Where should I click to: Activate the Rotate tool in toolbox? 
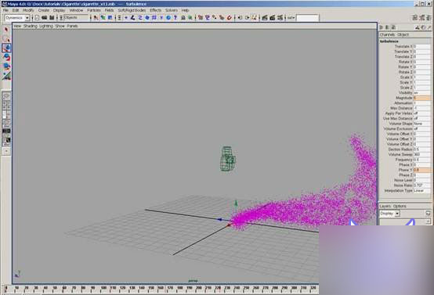click(x=6, y=57)
